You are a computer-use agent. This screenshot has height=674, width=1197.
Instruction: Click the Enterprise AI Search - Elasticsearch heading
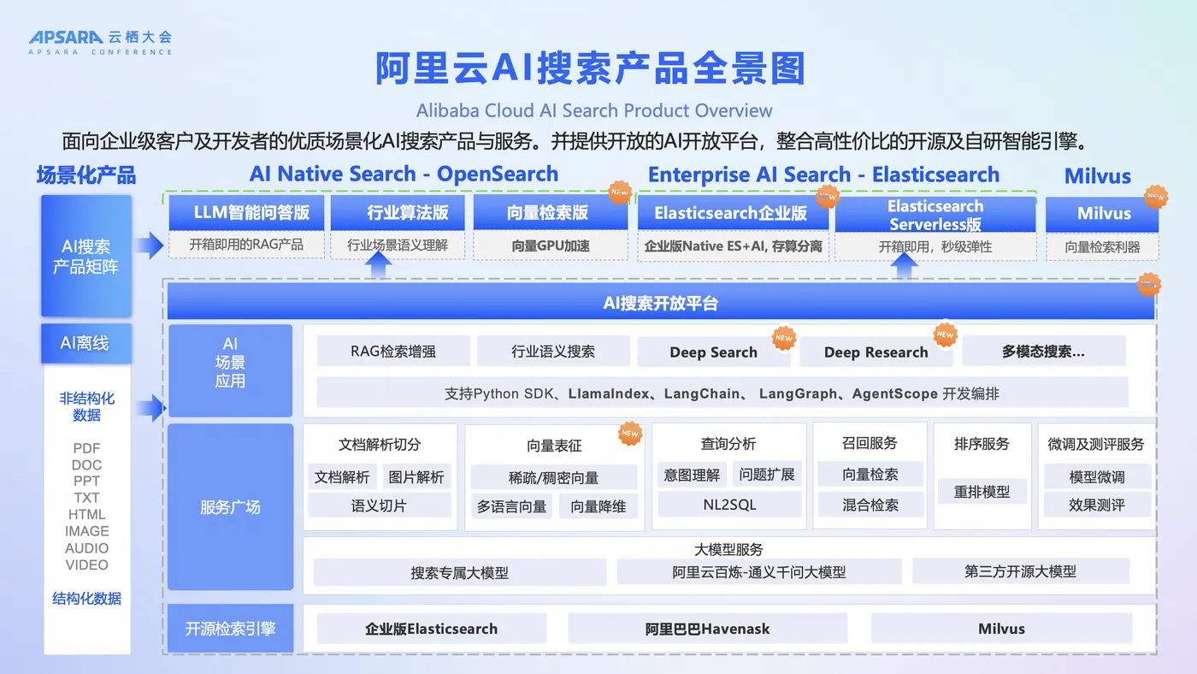(x=823, y=174)
